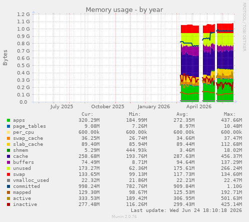Click the inactive dark red swatch
Image resolution: width=249 pixels, height=222 pixels.
point(9,204)
